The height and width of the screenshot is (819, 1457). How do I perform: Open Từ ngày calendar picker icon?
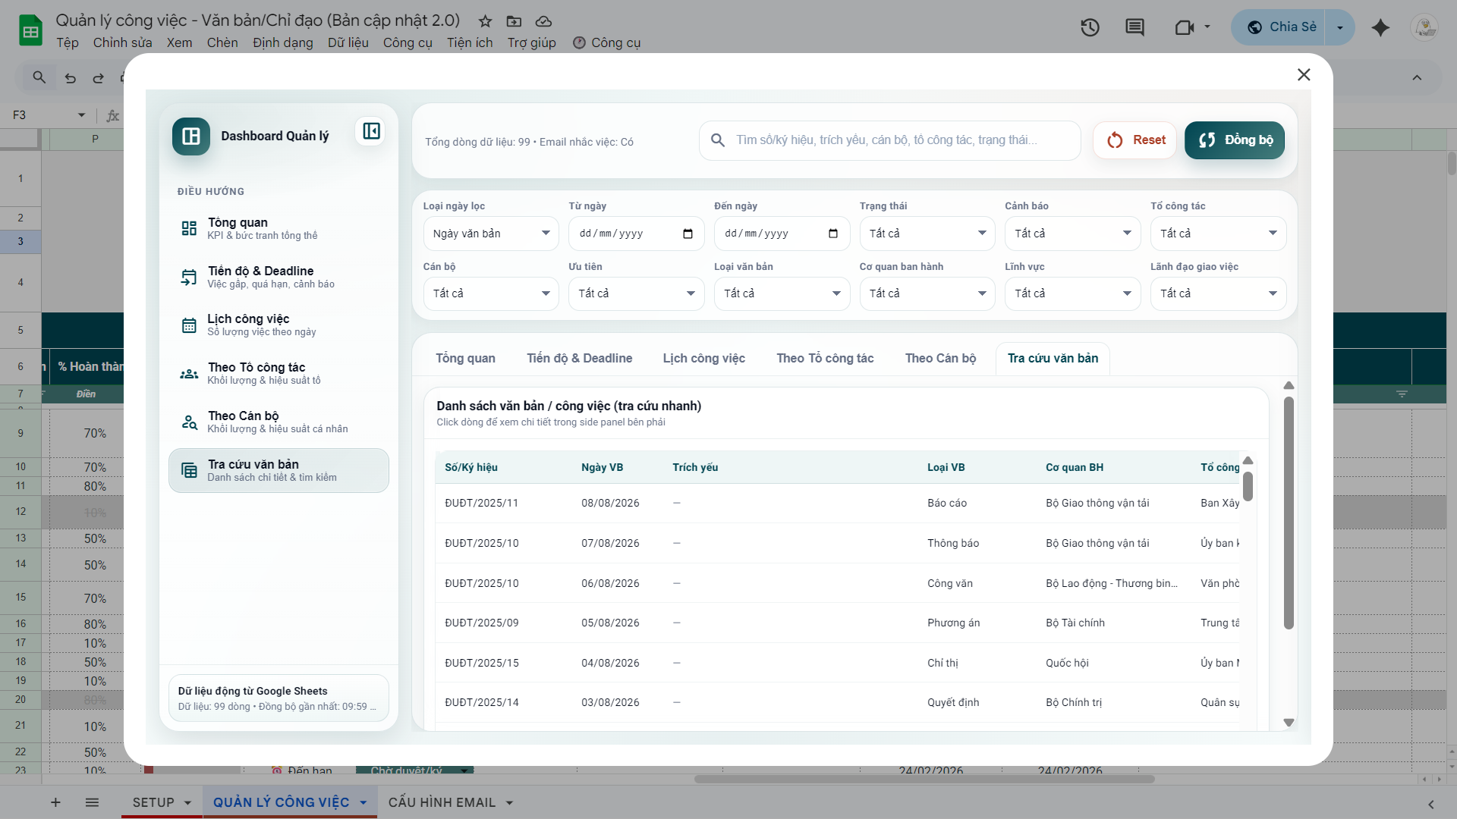pyautogui.click(x=688, y=234)
